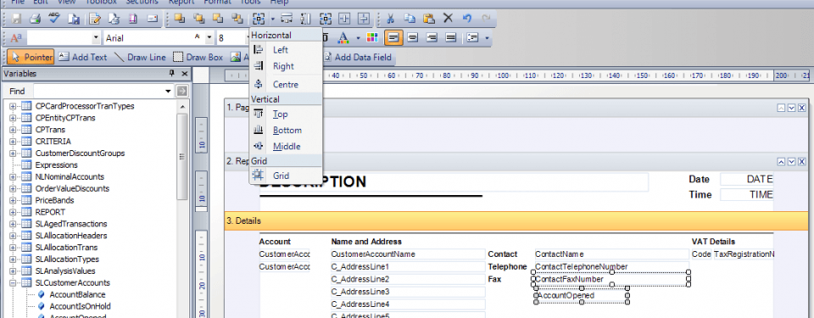Open the line spacing dropdown arrow
The height and width of the screenshot is (318, 814).
[x=487, y=38]
